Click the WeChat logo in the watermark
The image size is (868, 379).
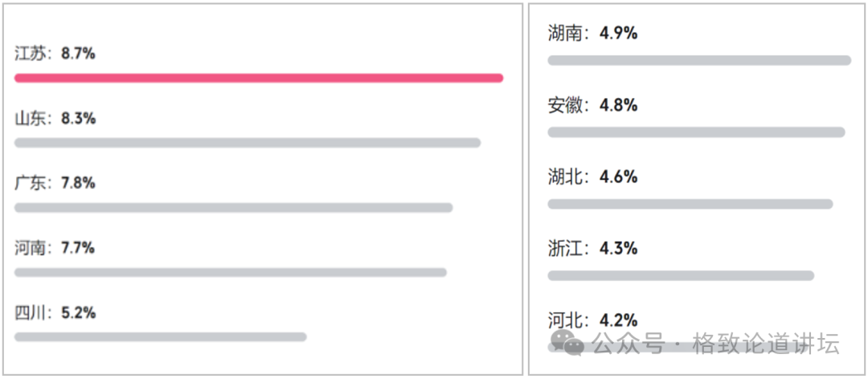[574, 344]
